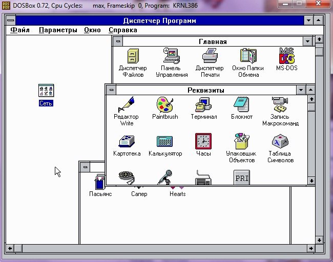Open Реквизиты window control menu box
The image size is (333, 262).
[111, 90]
